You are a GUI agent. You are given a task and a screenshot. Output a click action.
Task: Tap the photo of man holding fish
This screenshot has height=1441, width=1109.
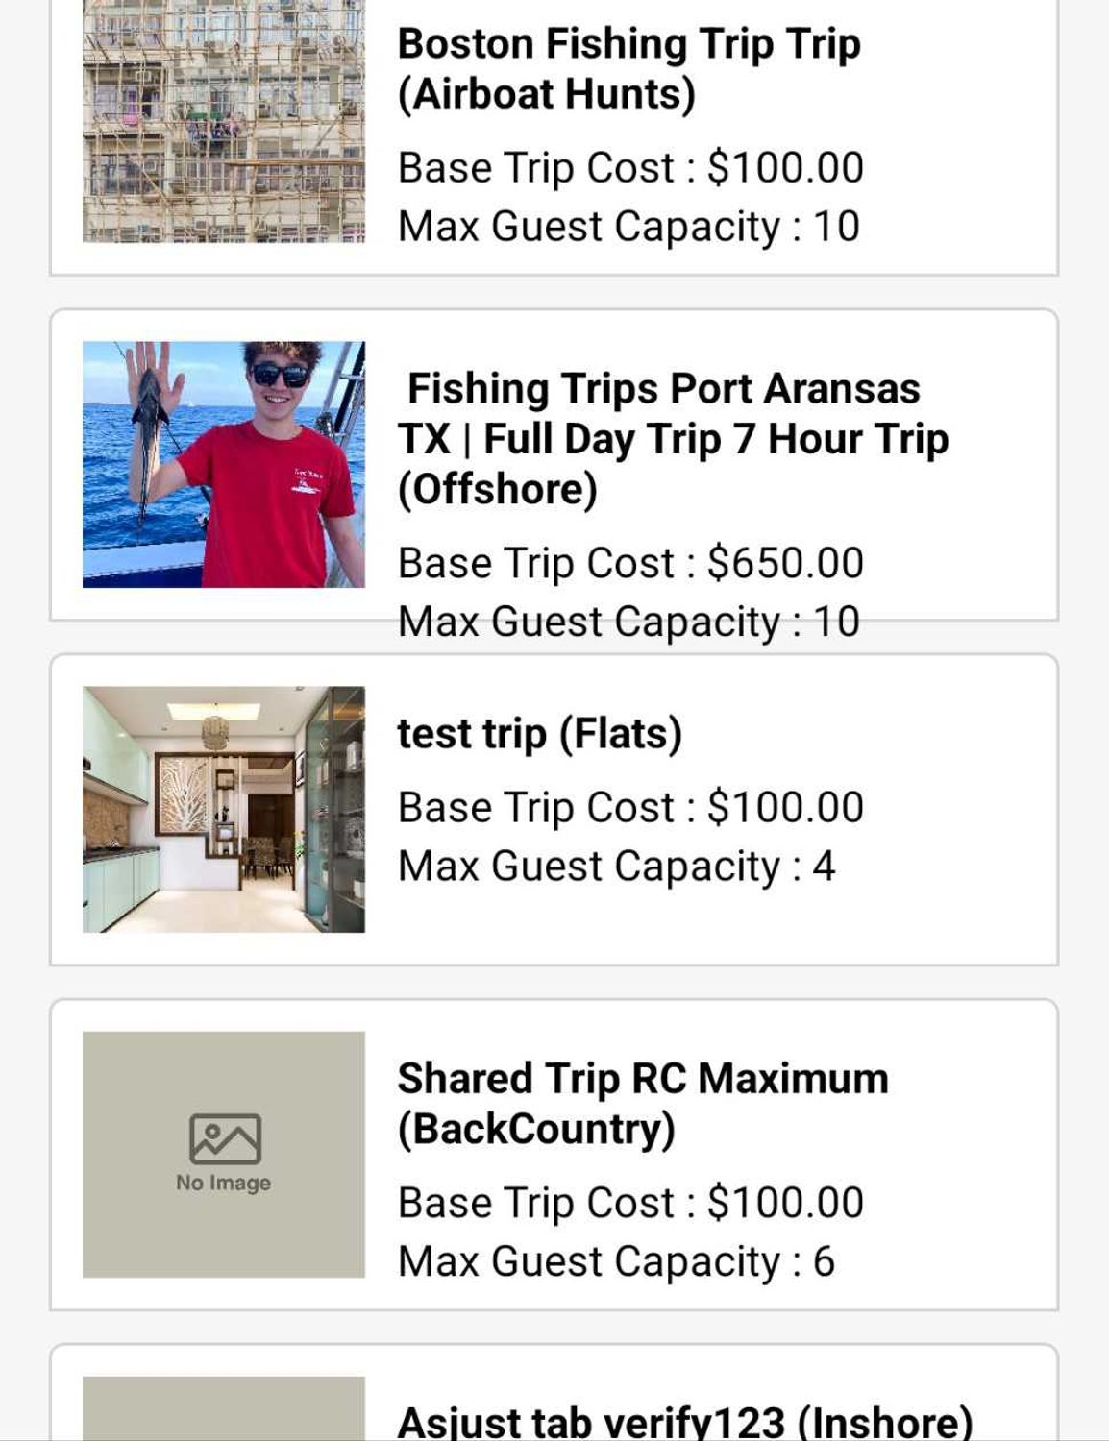(224, 464)
